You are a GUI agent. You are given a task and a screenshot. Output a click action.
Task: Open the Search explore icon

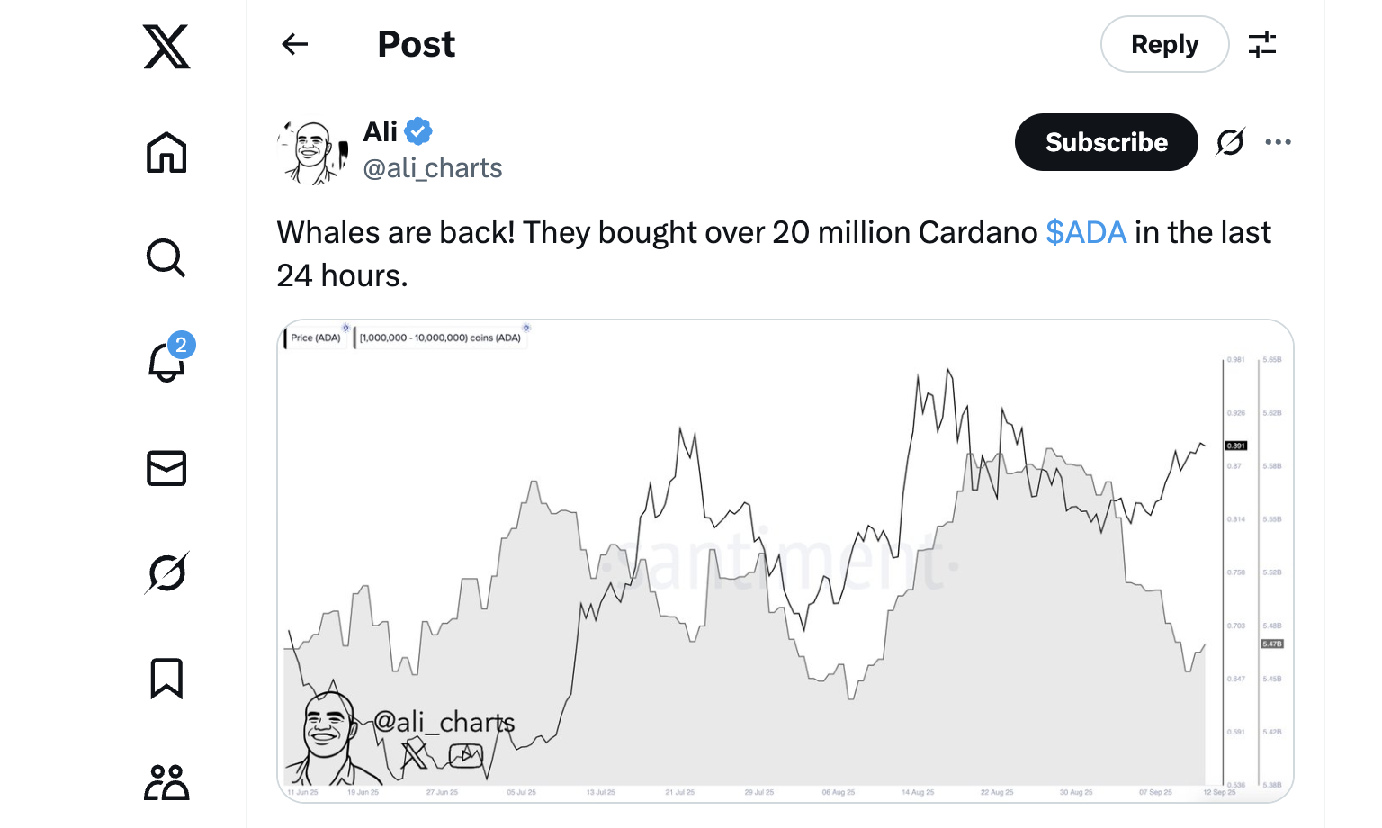tap(166, 257)
